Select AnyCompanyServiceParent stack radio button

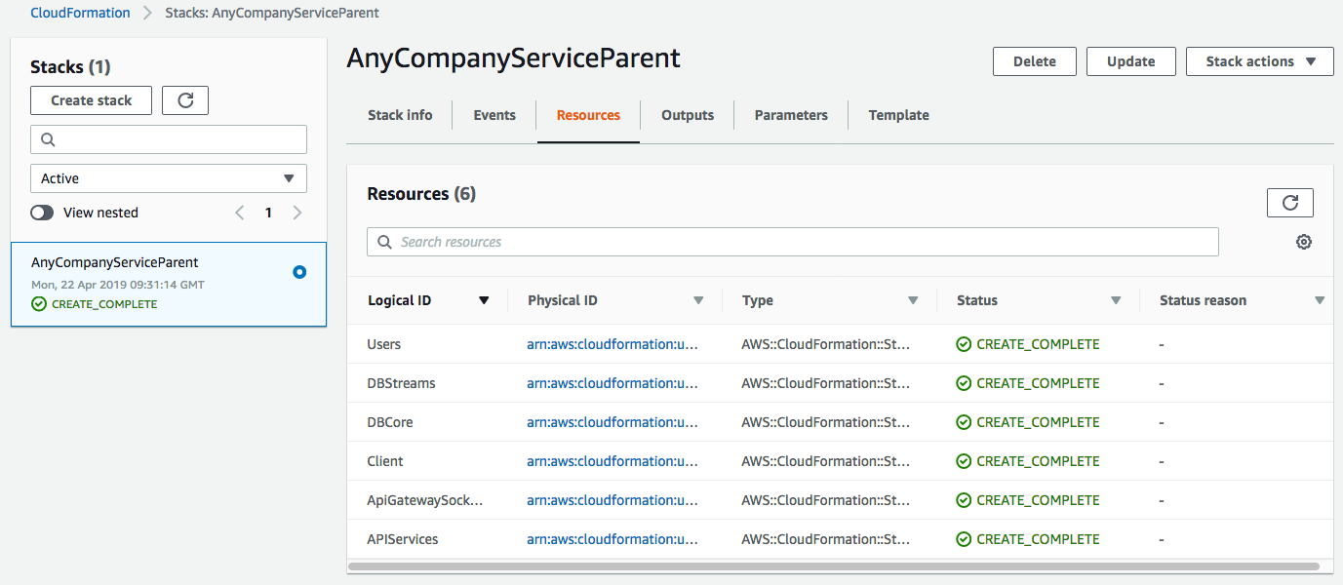coord(299,272)
